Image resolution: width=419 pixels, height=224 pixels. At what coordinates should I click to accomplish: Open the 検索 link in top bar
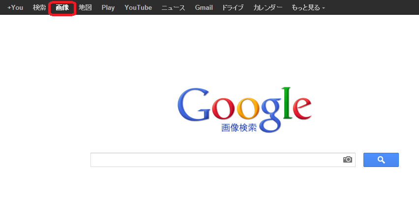tap(39, 7)
